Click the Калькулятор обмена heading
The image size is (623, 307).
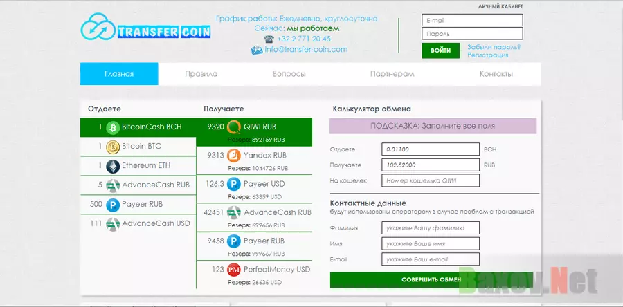pyautogui.click(x=372, y=109)
